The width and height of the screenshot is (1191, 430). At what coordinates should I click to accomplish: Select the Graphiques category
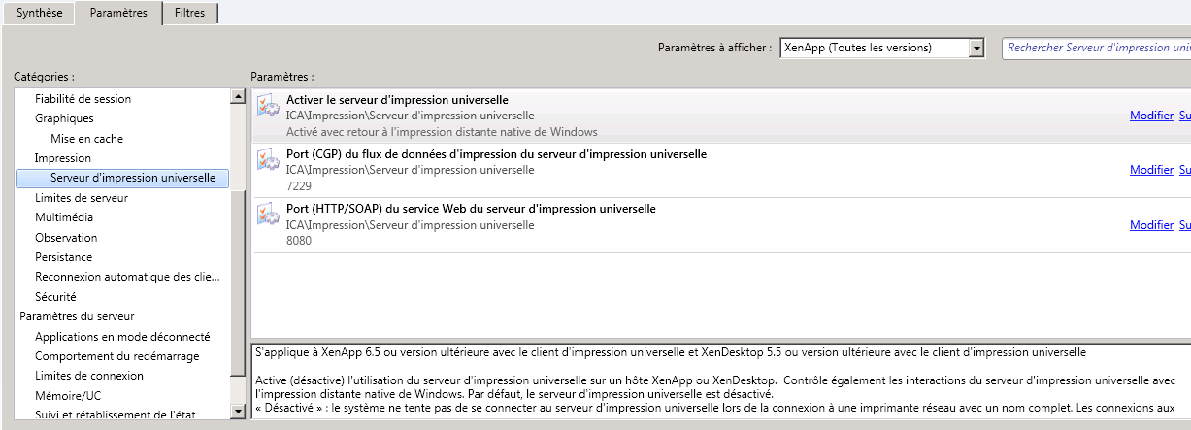pos(64,118)
